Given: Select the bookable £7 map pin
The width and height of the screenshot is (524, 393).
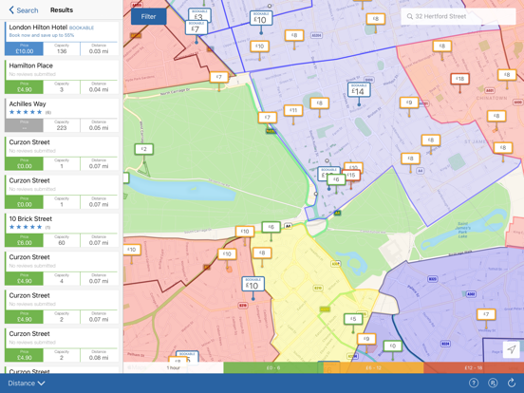Looking at the screenshot, I should tap(196, 28).
